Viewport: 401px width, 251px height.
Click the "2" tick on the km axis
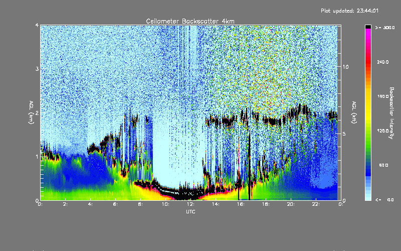click(37, 113)
